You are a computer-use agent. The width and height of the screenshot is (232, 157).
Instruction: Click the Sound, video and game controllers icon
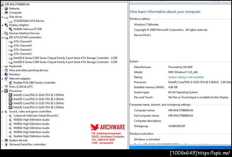point(6,111)
